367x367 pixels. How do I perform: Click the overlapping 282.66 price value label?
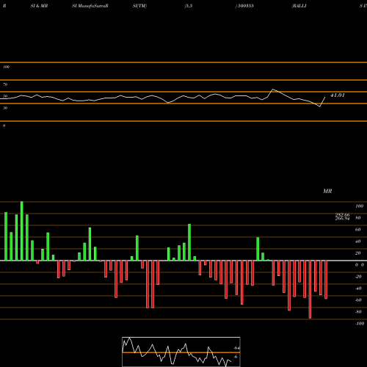pos(342,215)
